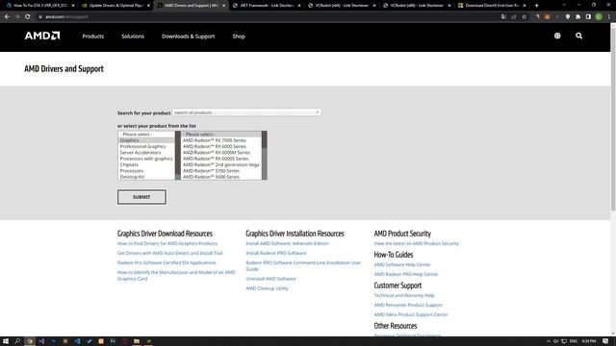Select Desktop Kit in the product list
Image resolution: width=616 pixels, height=346 pixels.
(x=146, y=177)
